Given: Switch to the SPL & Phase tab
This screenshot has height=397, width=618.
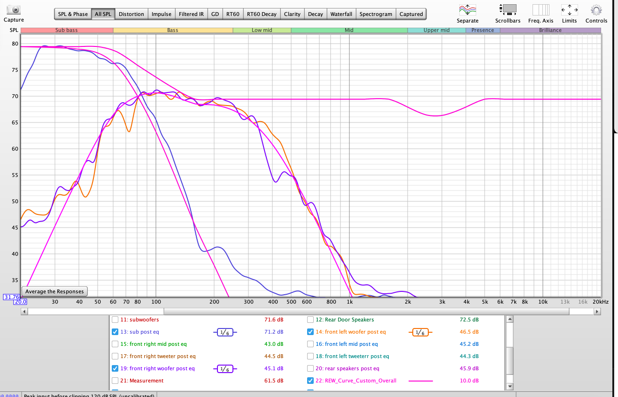Looking at the screenshot, I should pyautogui.click(x=73, y=14).
